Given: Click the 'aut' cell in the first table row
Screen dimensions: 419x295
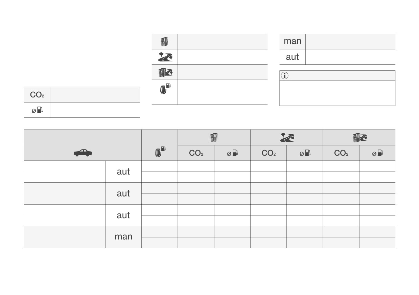Looking at the screenshot, I should coord(123,172).
